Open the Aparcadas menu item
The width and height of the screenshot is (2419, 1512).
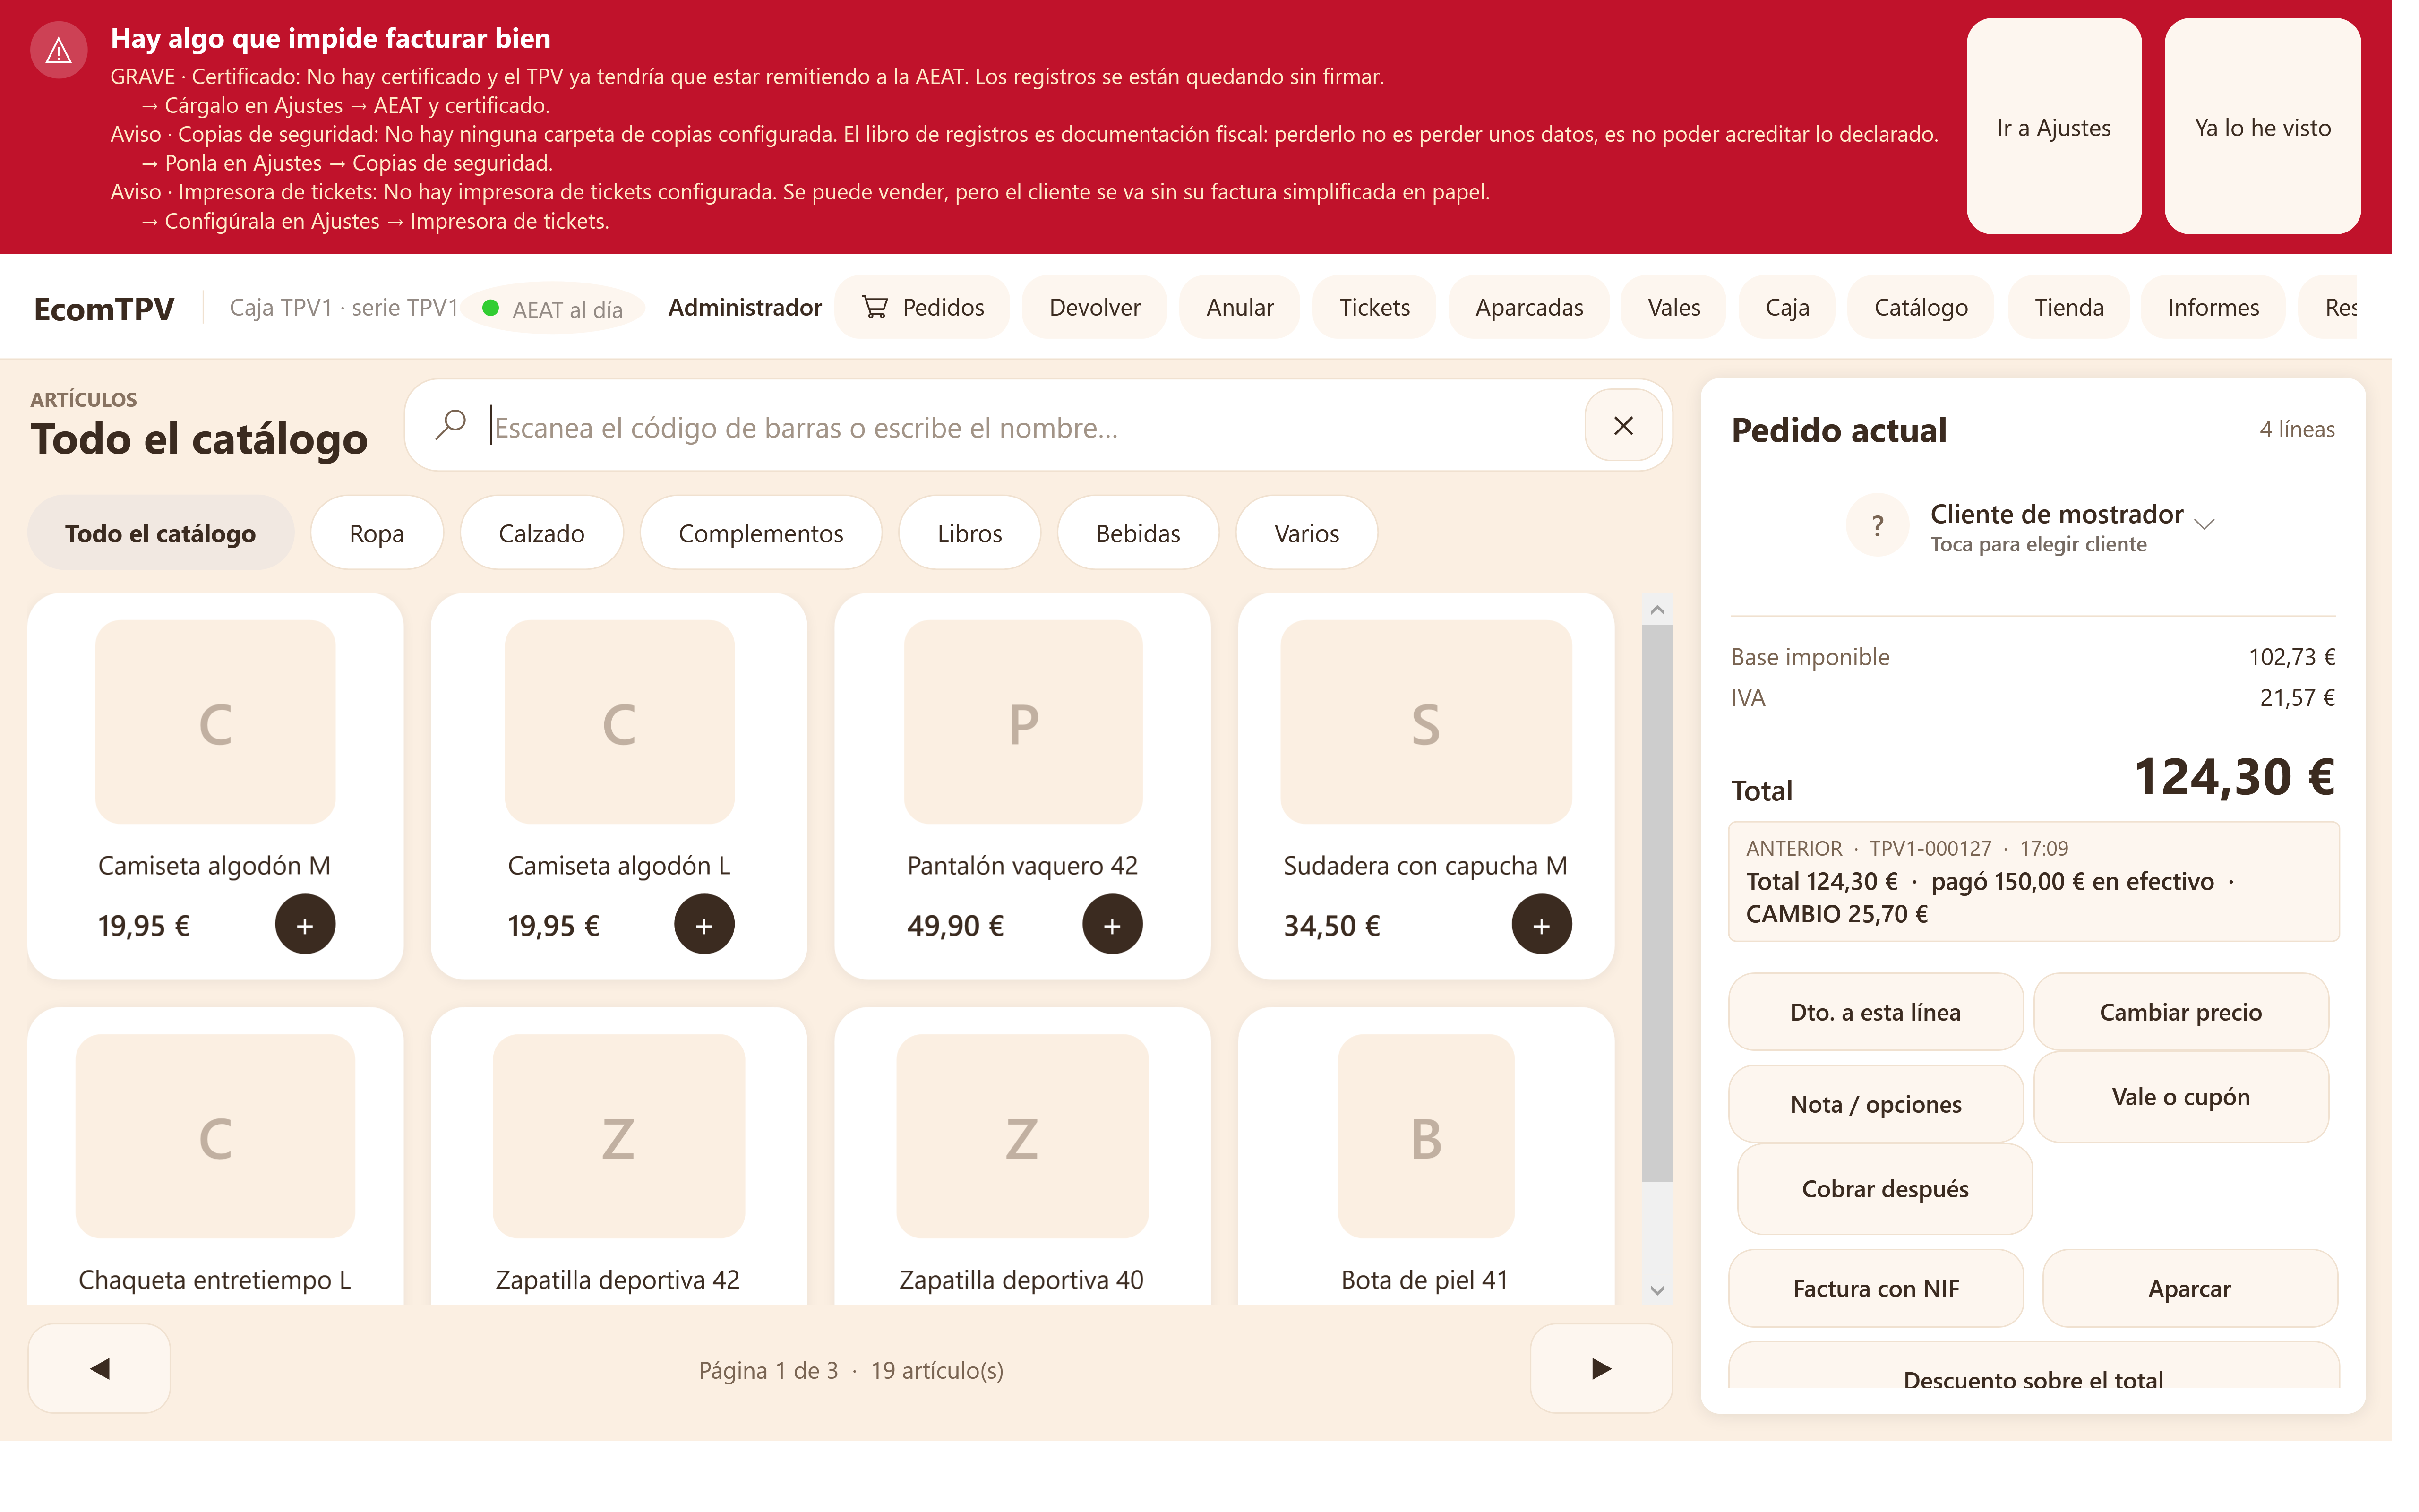pos(1528,307)
